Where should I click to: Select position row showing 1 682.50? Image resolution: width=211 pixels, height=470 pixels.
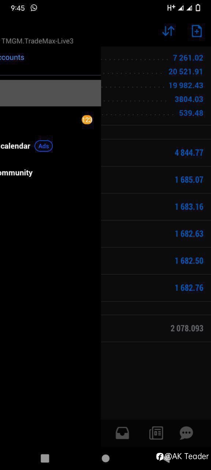(156, 261)
